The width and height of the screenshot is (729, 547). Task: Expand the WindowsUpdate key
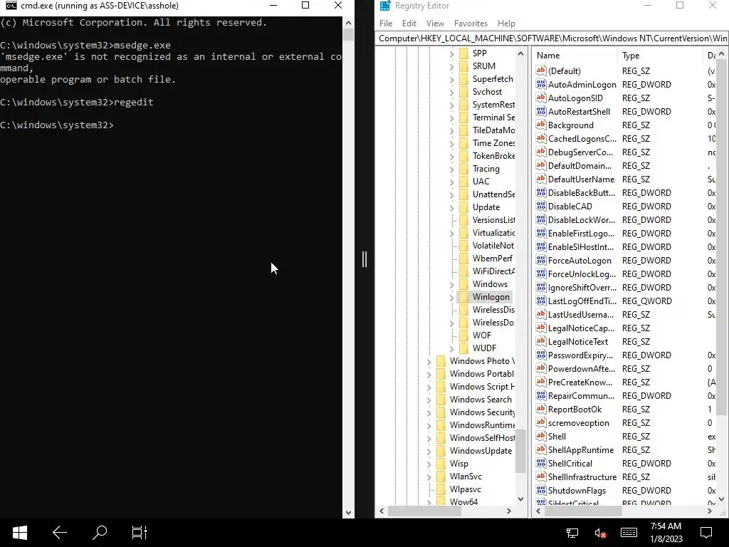pyautogui.click(x=429, y=451)
